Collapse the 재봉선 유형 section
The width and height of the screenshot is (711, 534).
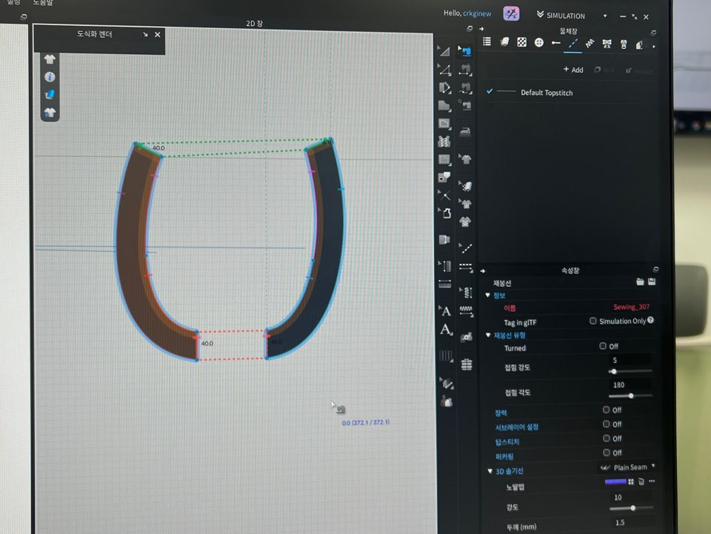tap(488, 336)
